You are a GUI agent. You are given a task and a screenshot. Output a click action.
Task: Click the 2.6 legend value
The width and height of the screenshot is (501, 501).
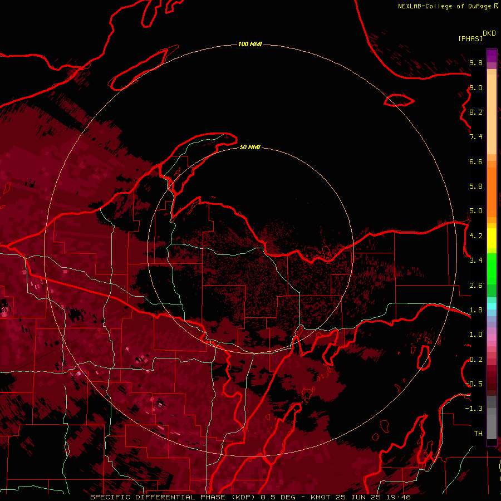[x=476, y=286]
